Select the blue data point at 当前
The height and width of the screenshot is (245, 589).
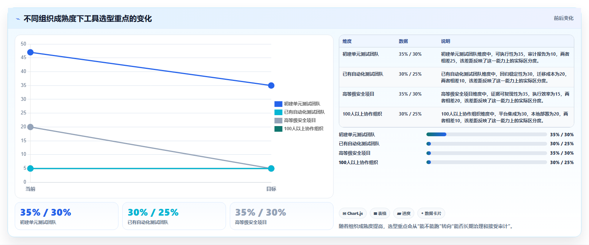[31, 52]
